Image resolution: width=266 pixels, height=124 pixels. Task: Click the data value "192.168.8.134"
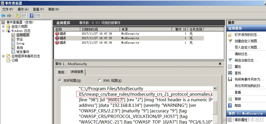coord(126,105)
